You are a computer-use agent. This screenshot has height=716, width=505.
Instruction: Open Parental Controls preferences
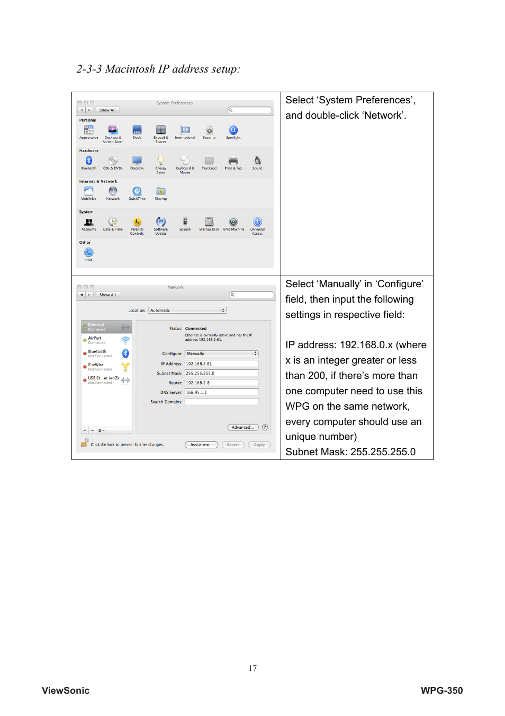coord(137,226)
